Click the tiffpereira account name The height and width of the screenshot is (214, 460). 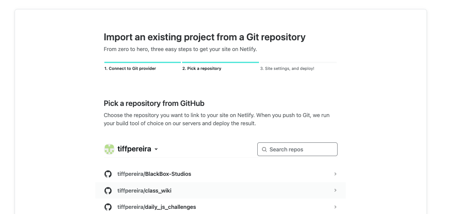[x=134, y=149]
